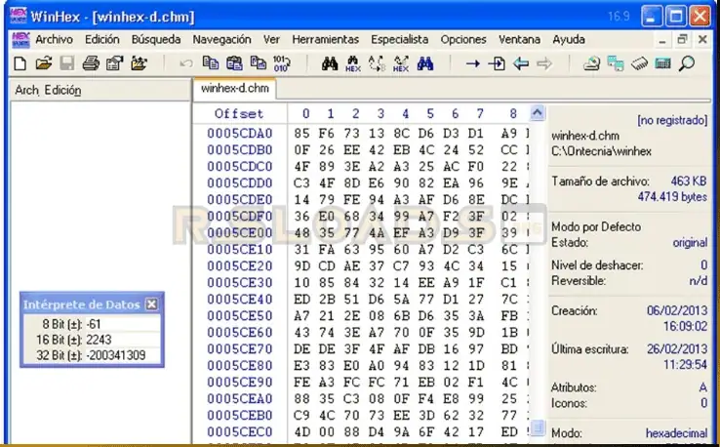
Task: Click offset 0005CE00 in the hex view
Action: coord(240,233)
